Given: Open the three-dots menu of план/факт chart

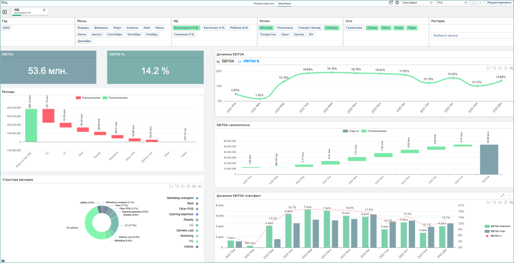Looking at the screenshot, I should pyautogui.click(x=510, y=195).
